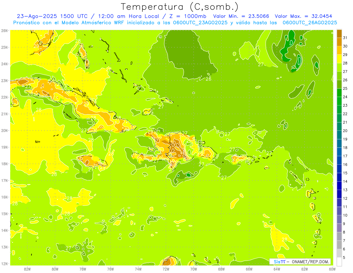Click the "25" label on the color scale

(x=345, y=88)
